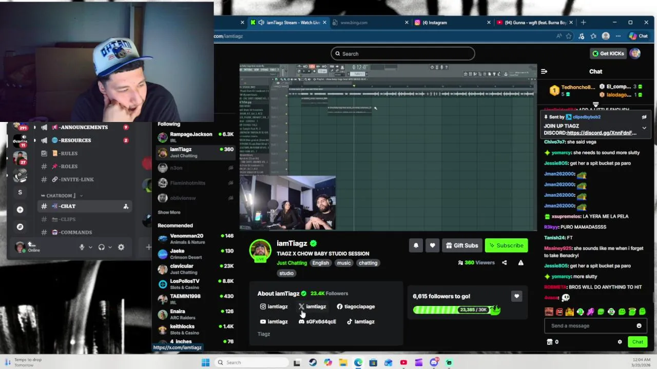Select Venomman20 in Recommended list
This screenshot has height=369, width=657.
coord(195,239)
